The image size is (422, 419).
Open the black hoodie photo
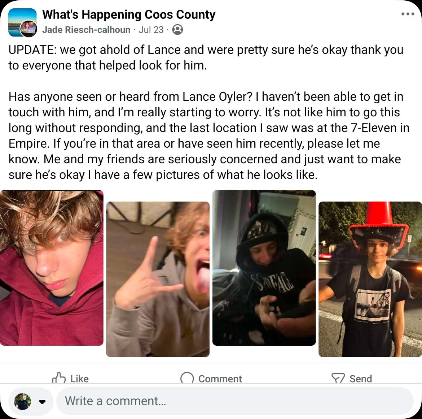[264, 268]
